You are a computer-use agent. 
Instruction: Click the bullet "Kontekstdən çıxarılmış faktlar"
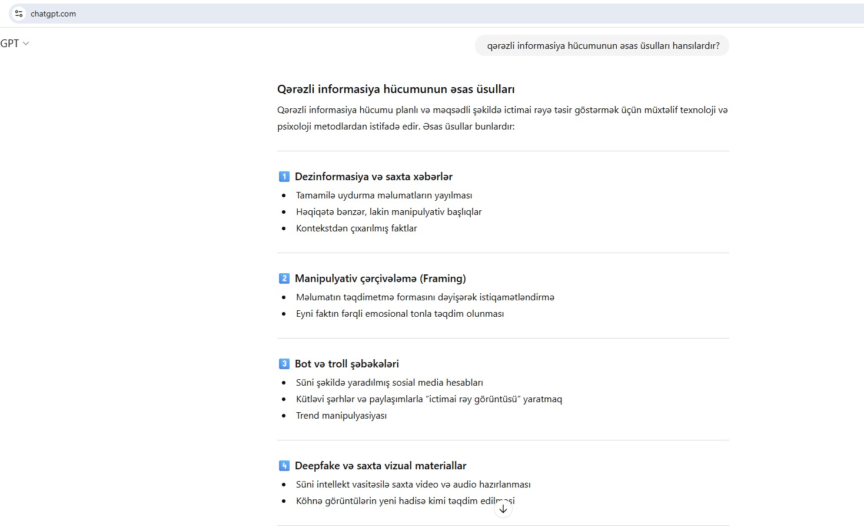tap(356, 228)
